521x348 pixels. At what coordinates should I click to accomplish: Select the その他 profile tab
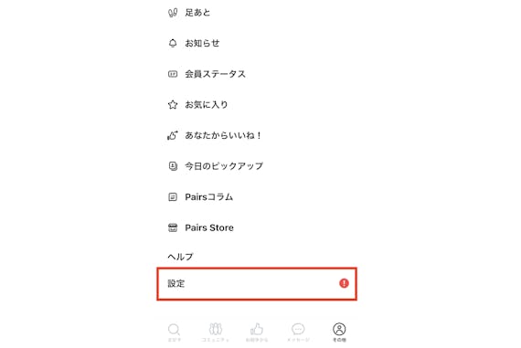[339, 332]
